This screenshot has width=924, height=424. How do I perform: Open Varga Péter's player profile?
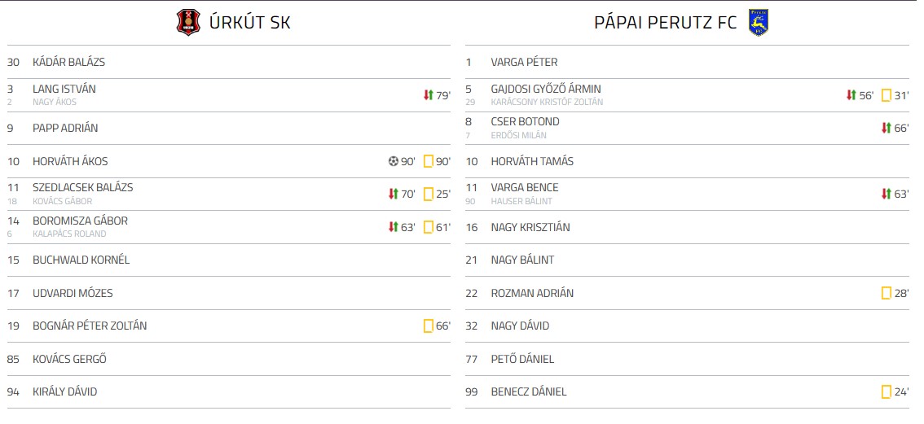pyautogui.click(x=524, y=62)
